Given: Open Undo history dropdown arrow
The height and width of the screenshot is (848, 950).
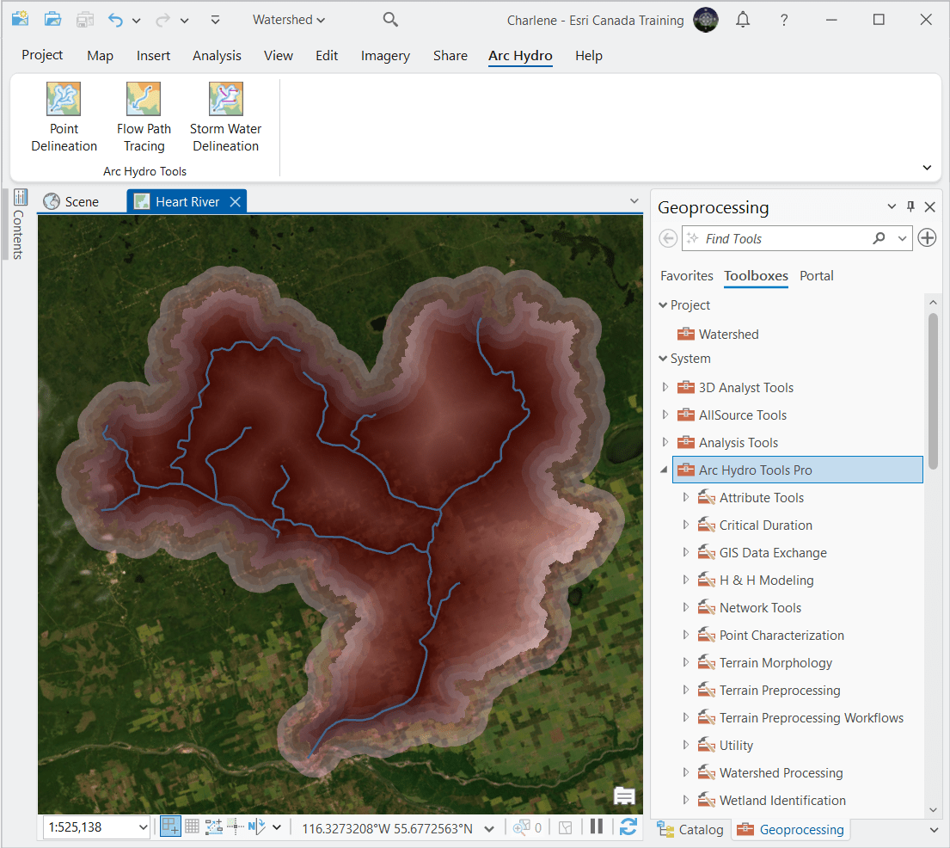Looking at the screenshot, I should 137,21.
